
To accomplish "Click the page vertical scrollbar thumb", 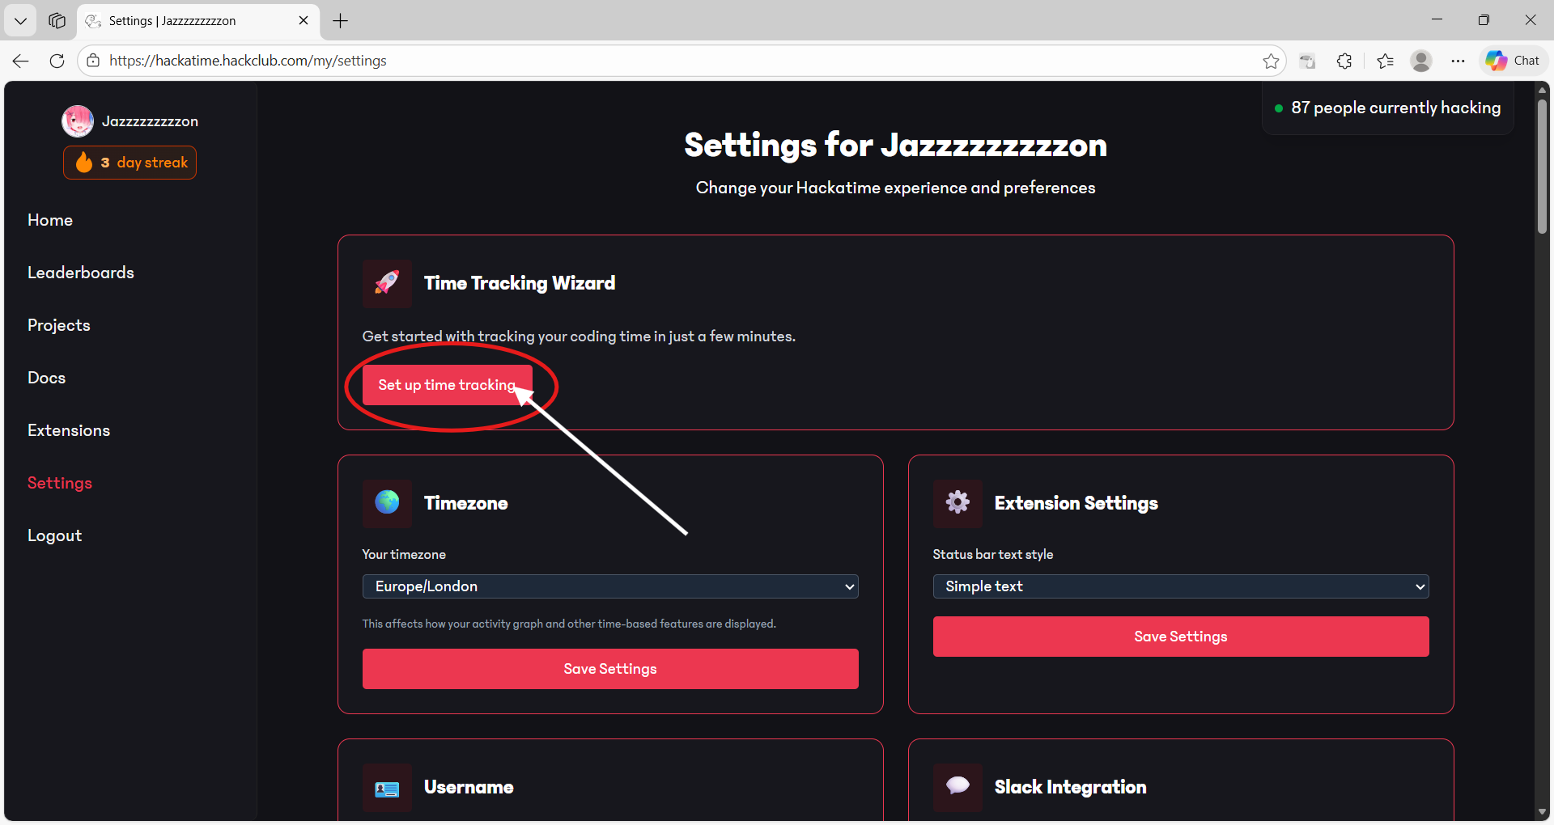I will 1542,166.
